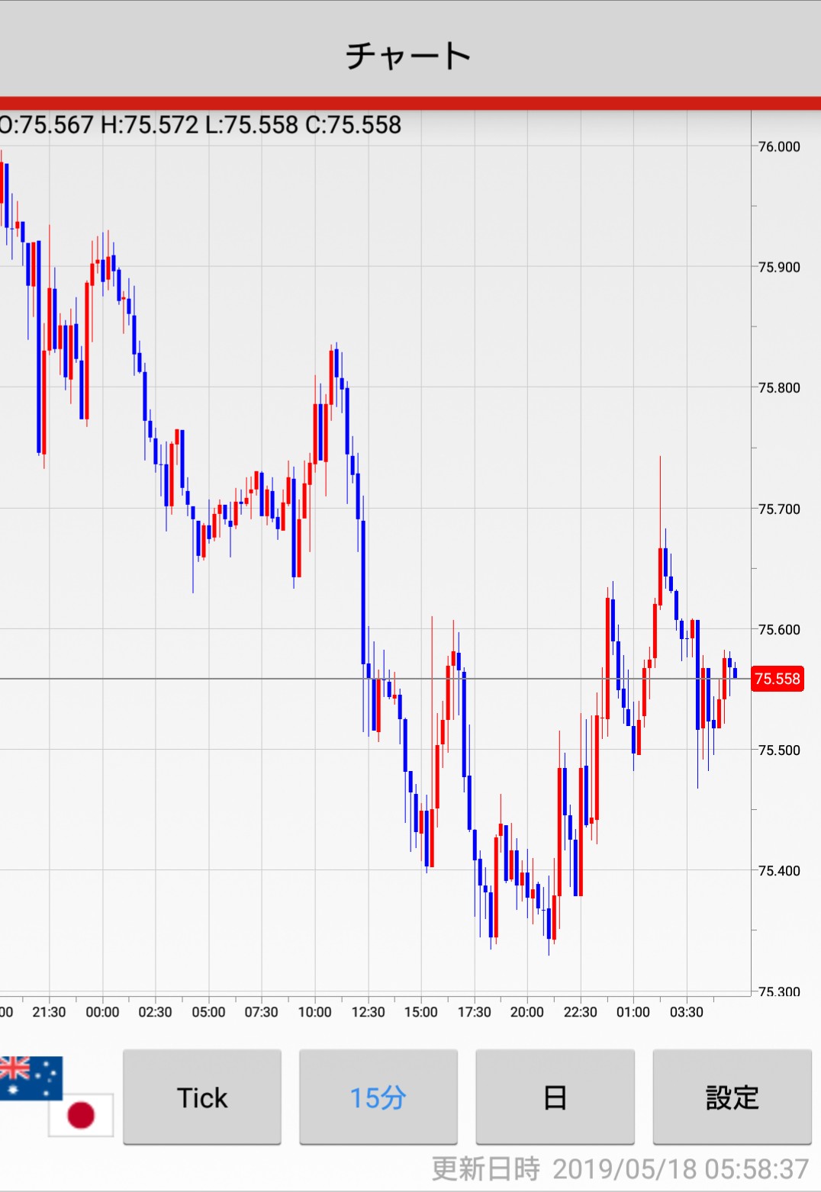Tap the 76.000 price axis label
821x1192 pixels.
[x=779, y=146]
